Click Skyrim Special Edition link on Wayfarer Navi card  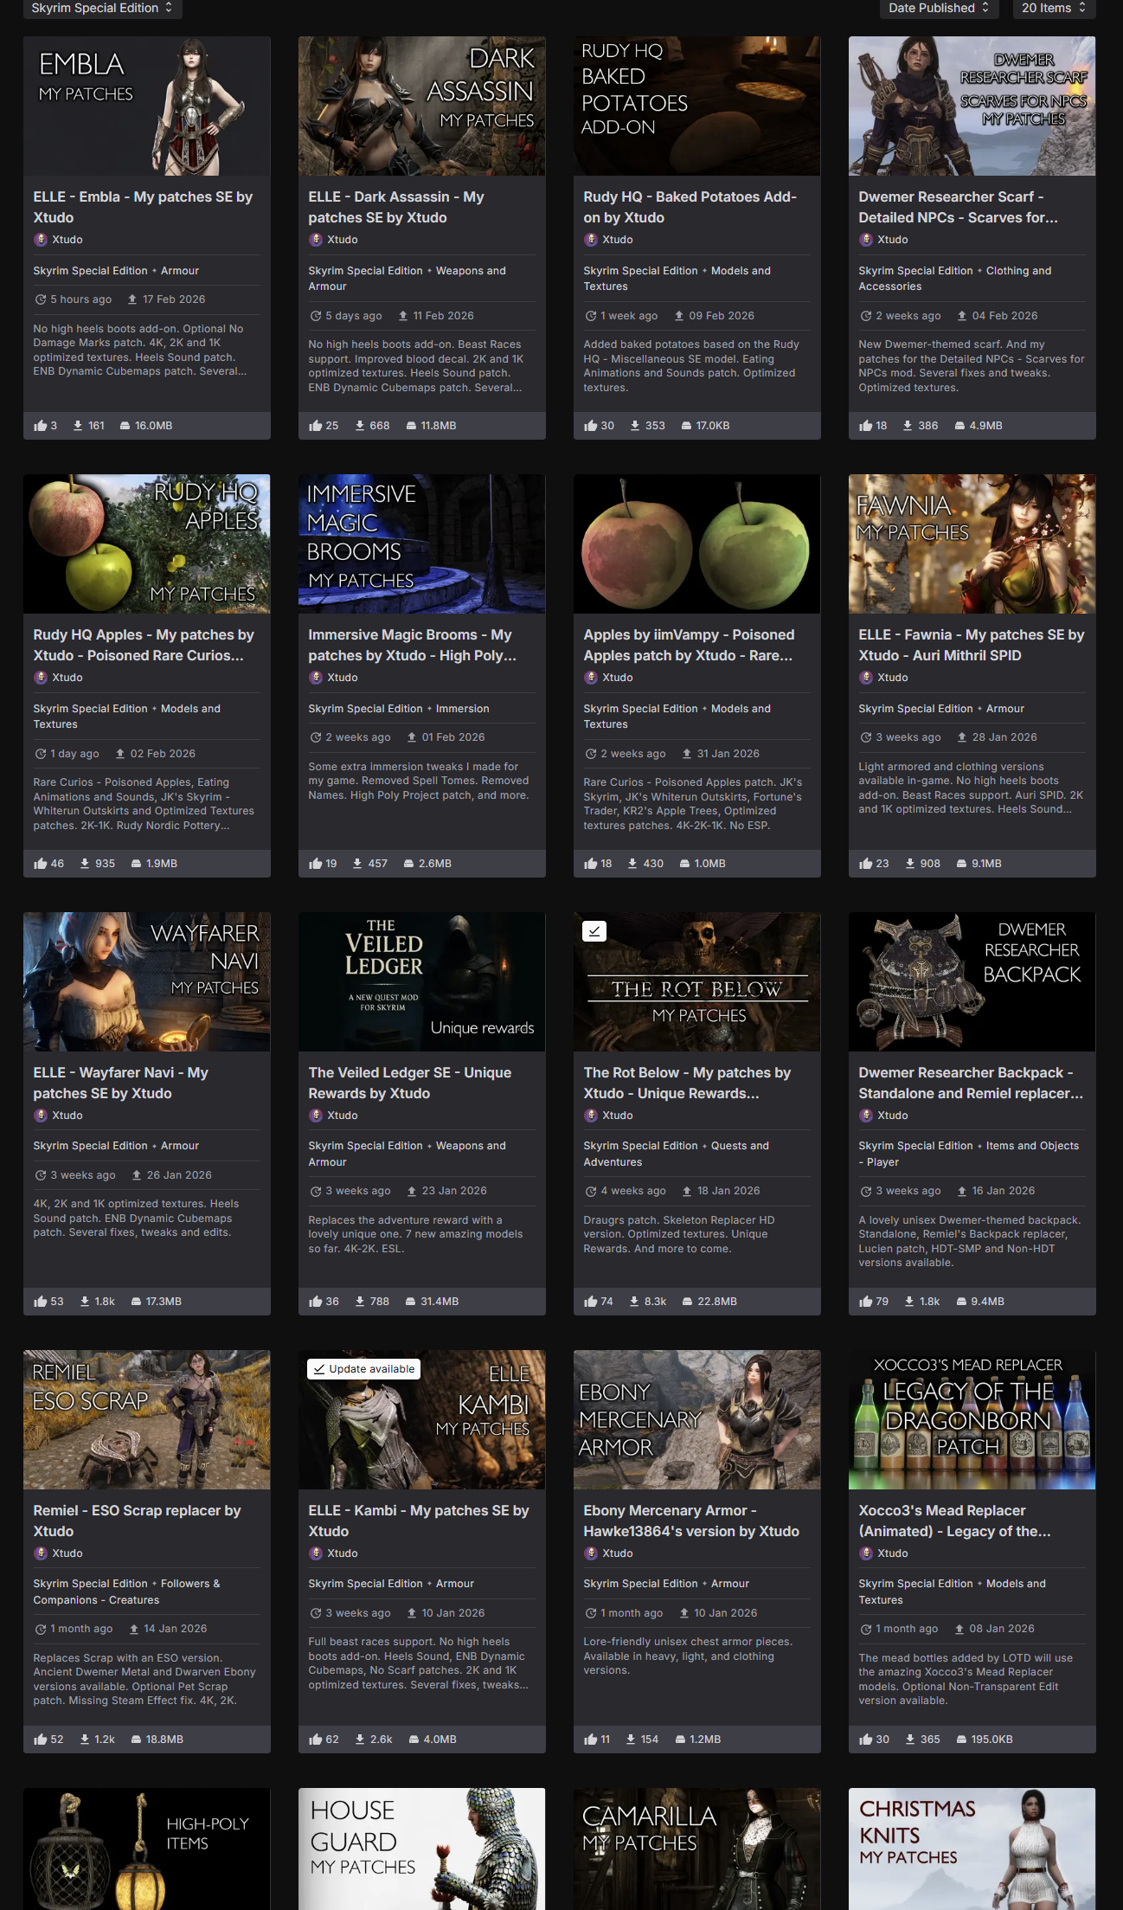point(91,1146)
